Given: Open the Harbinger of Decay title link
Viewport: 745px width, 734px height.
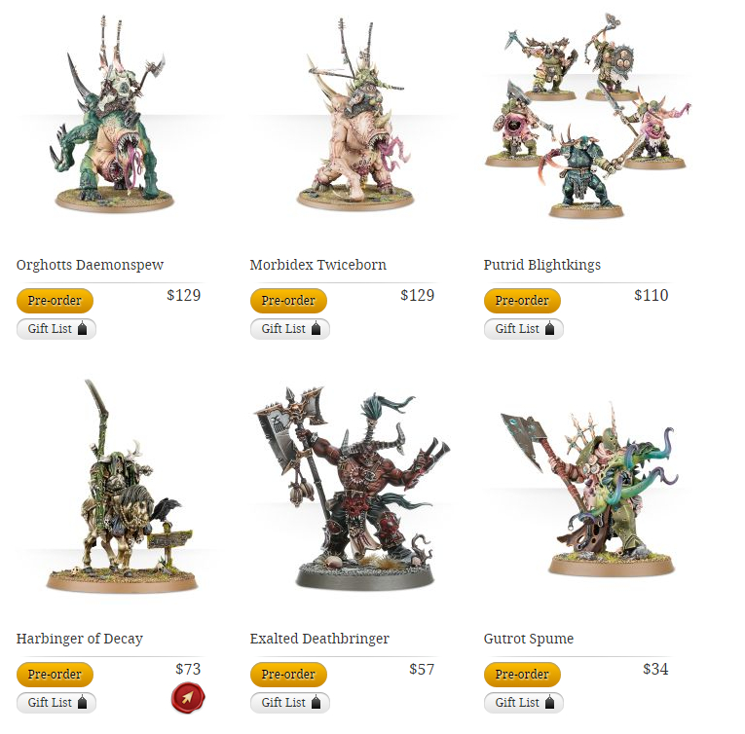Looking at the screenshot, I should click(79, 639).
